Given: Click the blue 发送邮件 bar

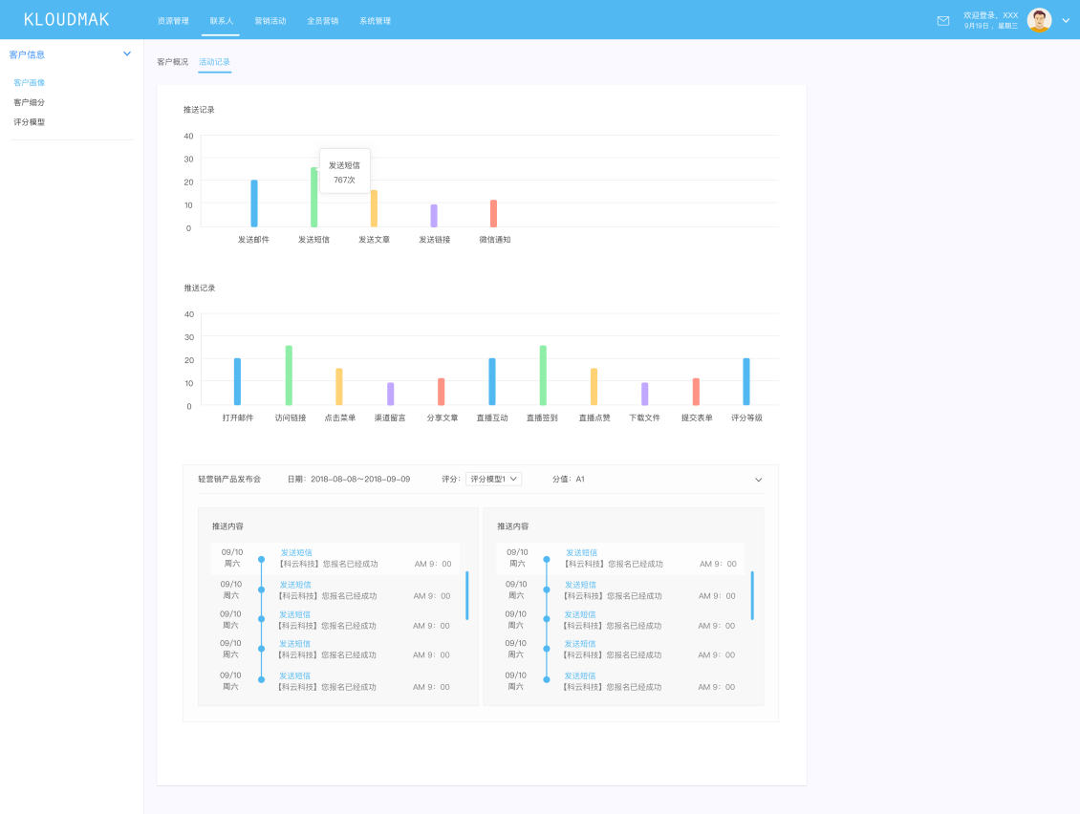Looking at the screenshot, I should coord(254,203).
